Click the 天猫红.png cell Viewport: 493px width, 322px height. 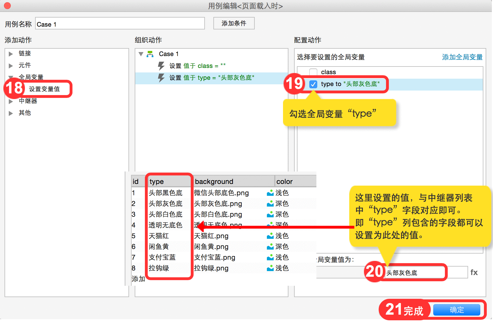(211, 236)
